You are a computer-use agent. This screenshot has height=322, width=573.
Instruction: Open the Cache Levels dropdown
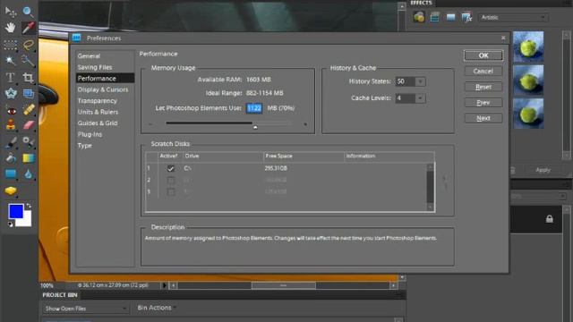(420, 98)
